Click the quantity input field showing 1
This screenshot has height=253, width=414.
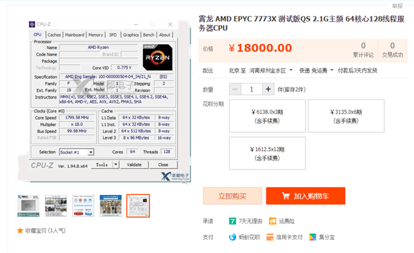click(252, 90)
